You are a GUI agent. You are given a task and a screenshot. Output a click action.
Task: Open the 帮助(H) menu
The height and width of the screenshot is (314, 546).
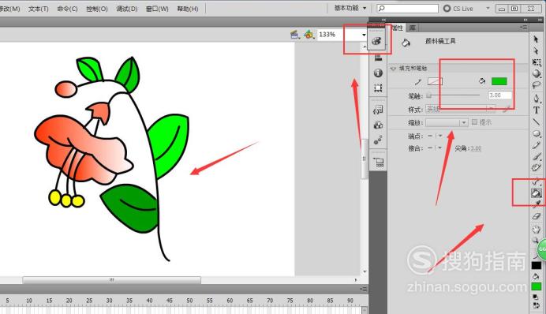[x=188, y=9]
